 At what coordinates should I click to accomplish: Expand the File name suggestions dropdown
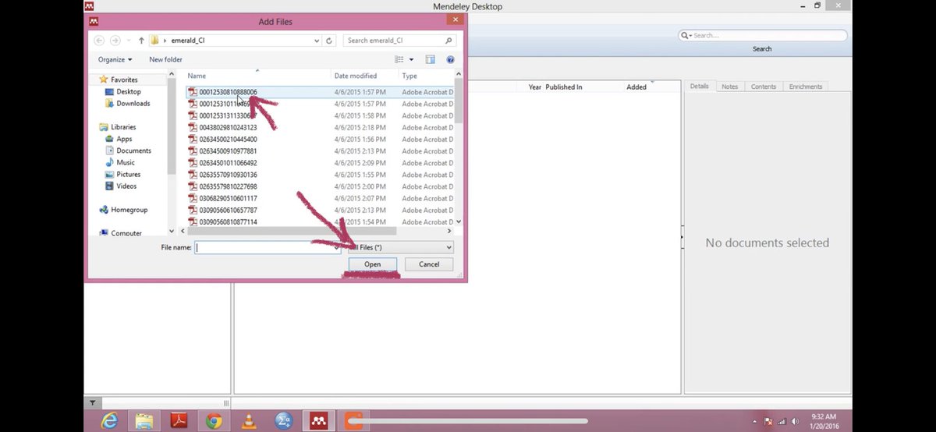[336, 247]
